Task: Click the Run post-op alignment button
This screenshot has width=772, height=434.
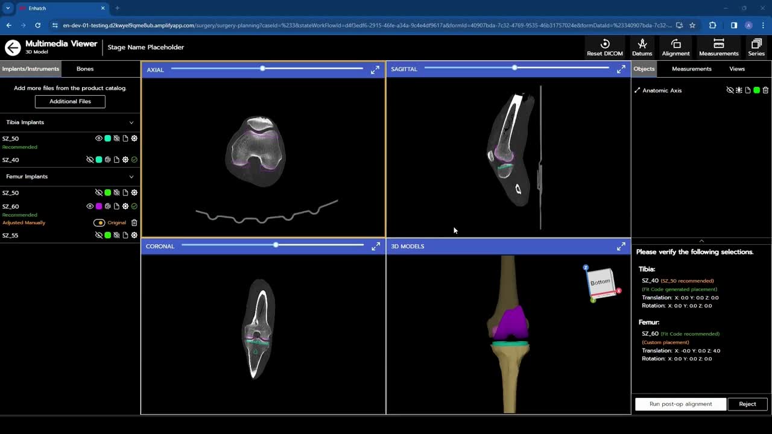Action: pyautogui.click(x=680, y=404)
